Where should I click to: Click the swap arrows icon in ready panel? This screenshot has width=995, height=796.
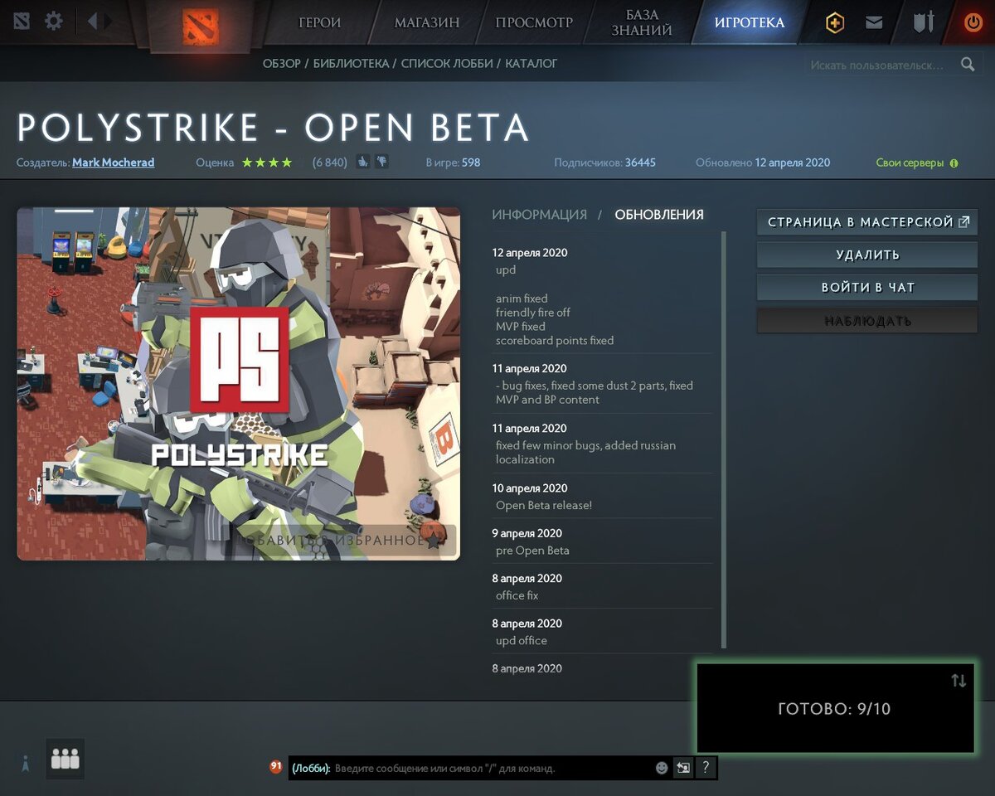[x=959, y=681]
